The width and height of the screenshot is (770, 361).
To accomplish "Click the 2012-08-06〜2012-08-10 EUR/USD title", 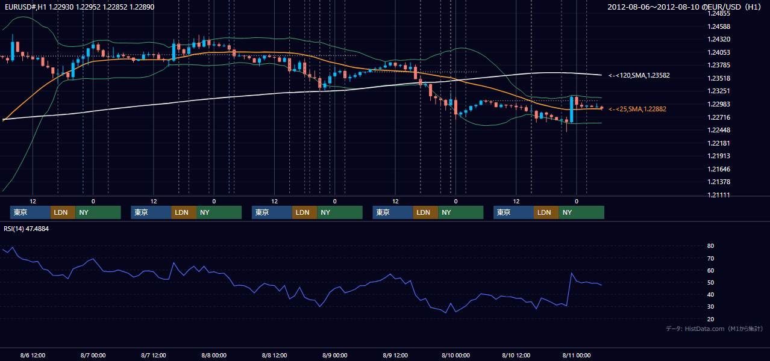I will click(x=684, y=7).
